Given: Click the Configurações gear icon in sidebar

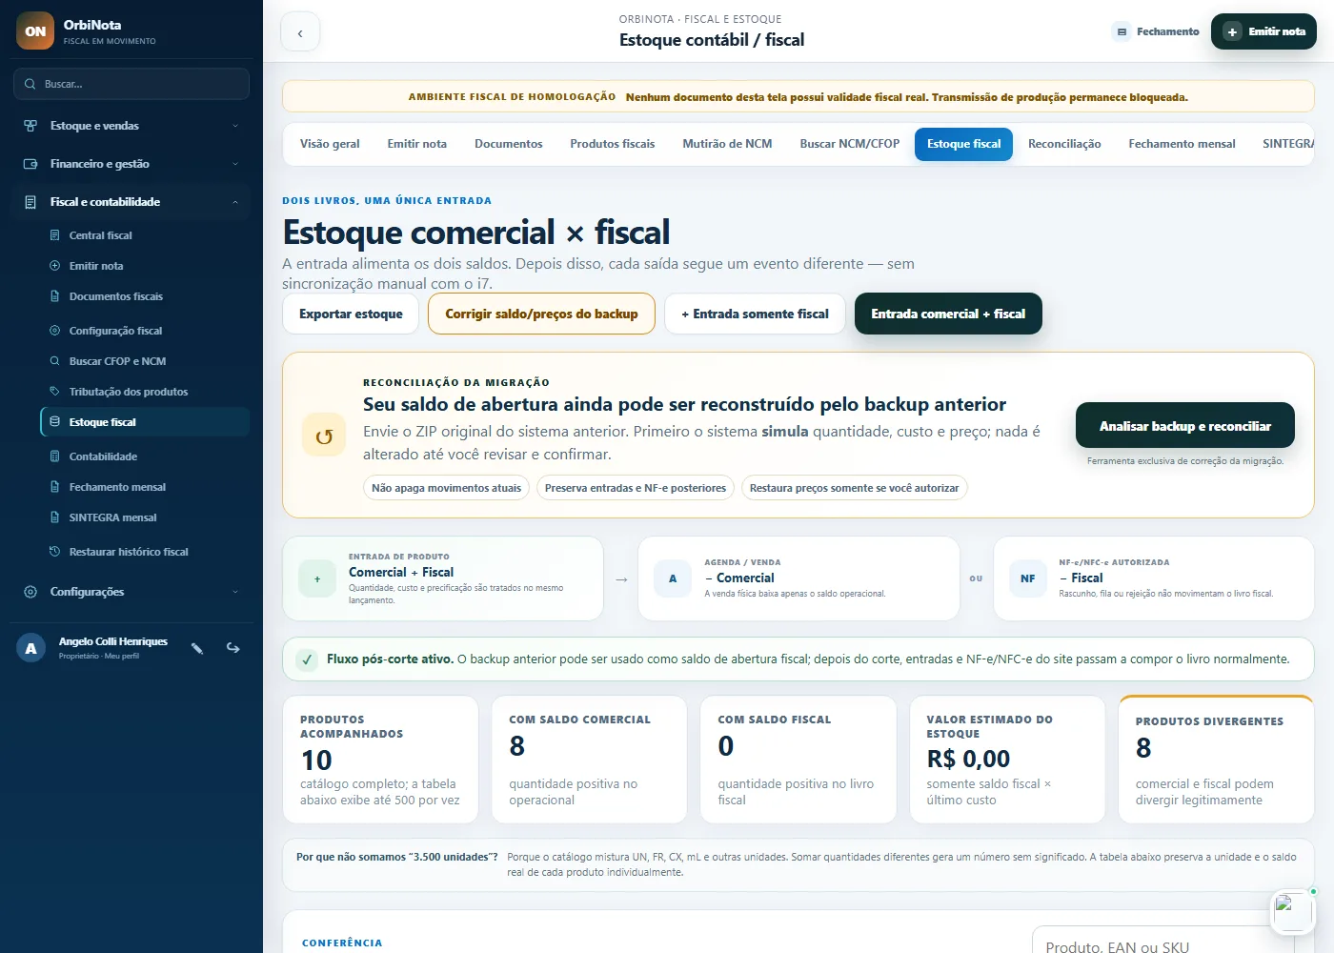Looking at the screenshot, I should [30, 592].
